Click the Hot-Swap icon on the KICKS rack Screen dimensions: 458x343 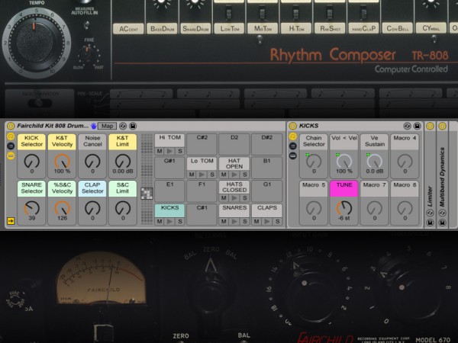point(408,126)
